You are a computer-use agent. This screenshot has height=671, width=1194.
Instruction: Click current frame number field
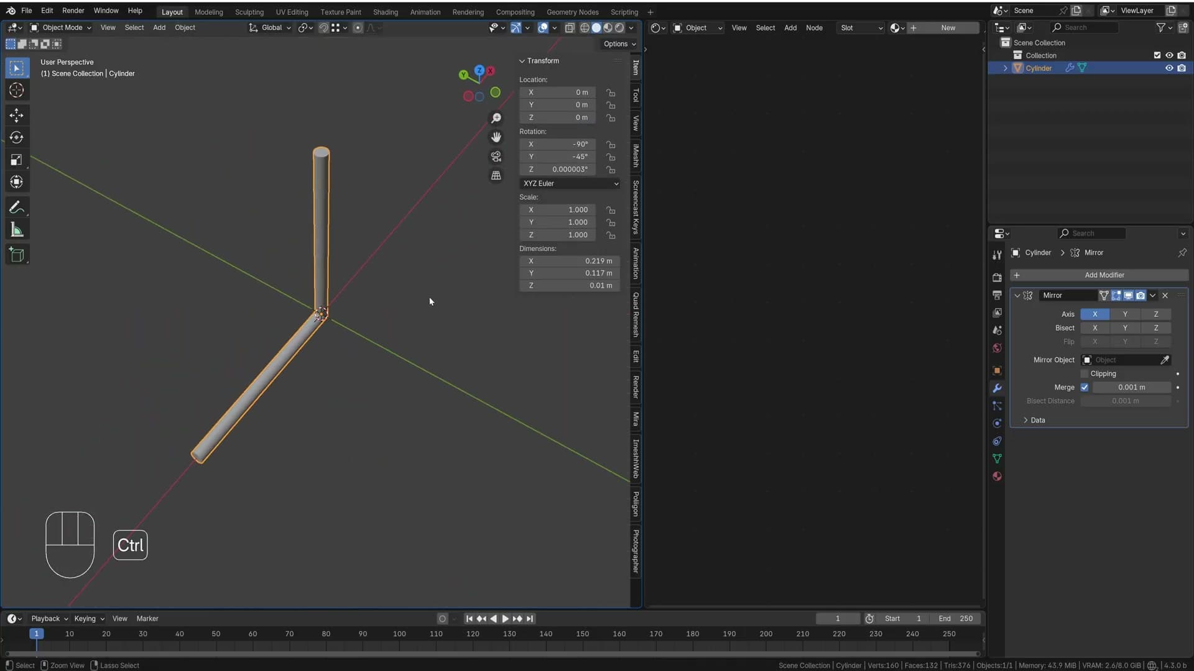838,619
